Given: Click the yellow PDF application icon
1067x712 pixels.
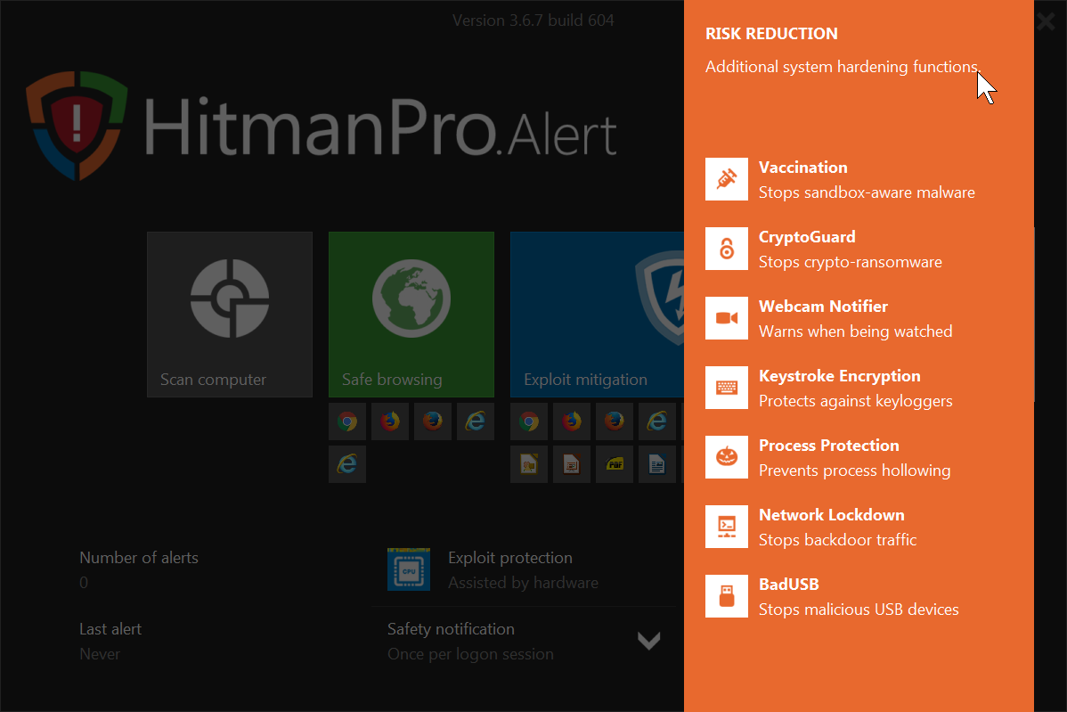Looking at the screenshot, I should [614, 464].
